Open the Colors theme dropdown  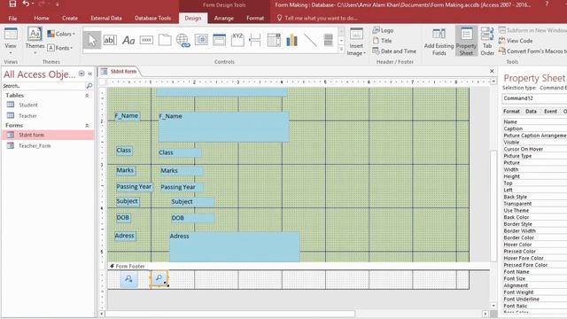click(61, 34)
